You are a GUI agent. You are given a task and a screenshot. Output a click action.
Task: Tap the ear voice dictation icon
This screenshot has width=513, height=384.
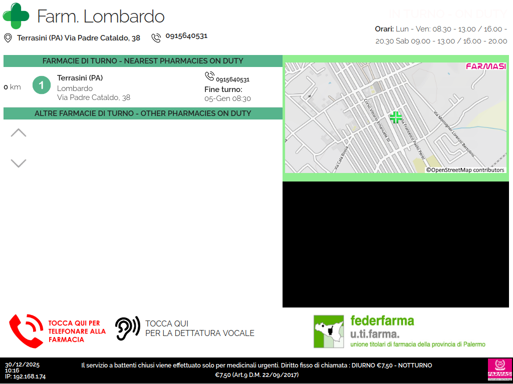pyautogui.click(x=127, y=328)
